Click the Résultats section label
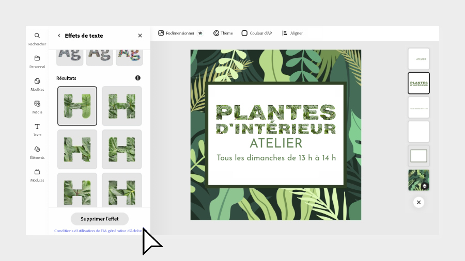The image size is (465, 261). 66,78
